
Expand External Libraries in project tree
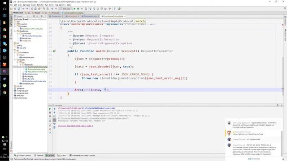(13, 98)
